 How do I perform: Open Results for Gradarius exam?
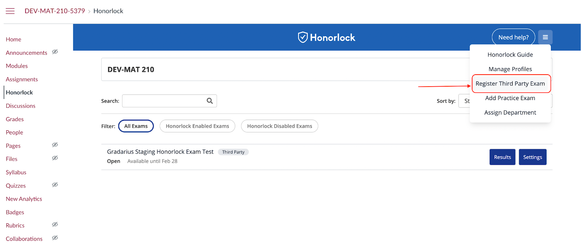(502, 157)
